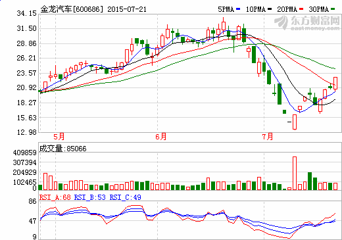
Task: Click the 成交量:85066 volume label
Action: point(62,149)
